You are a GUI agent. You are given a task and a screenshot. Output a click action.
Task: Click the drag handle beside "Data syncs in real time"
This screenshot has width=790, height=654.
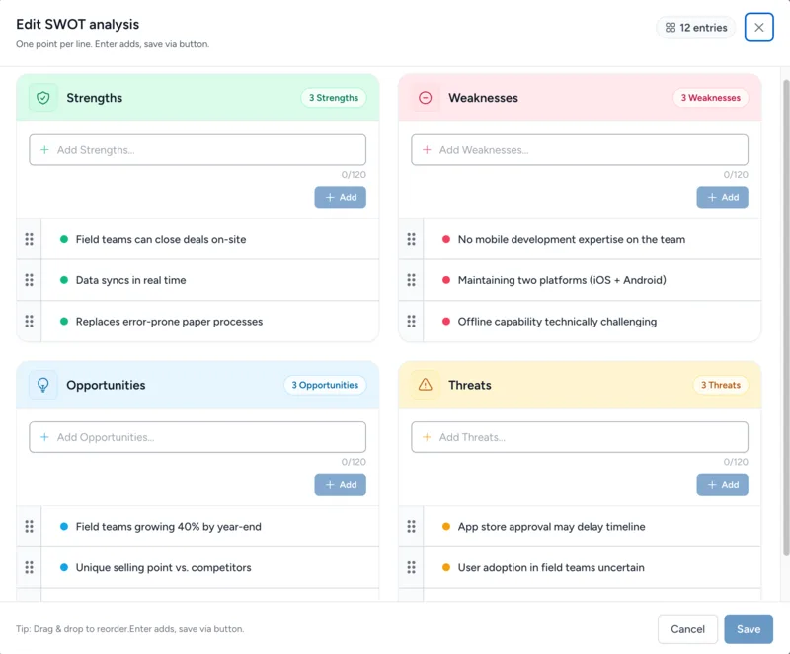(28, 279)
